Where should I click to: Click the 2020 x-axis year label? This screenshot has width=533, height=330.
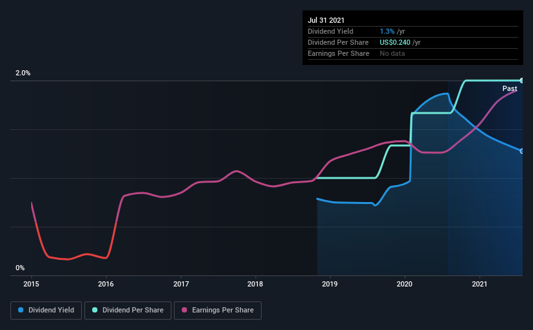pos(405,284)
